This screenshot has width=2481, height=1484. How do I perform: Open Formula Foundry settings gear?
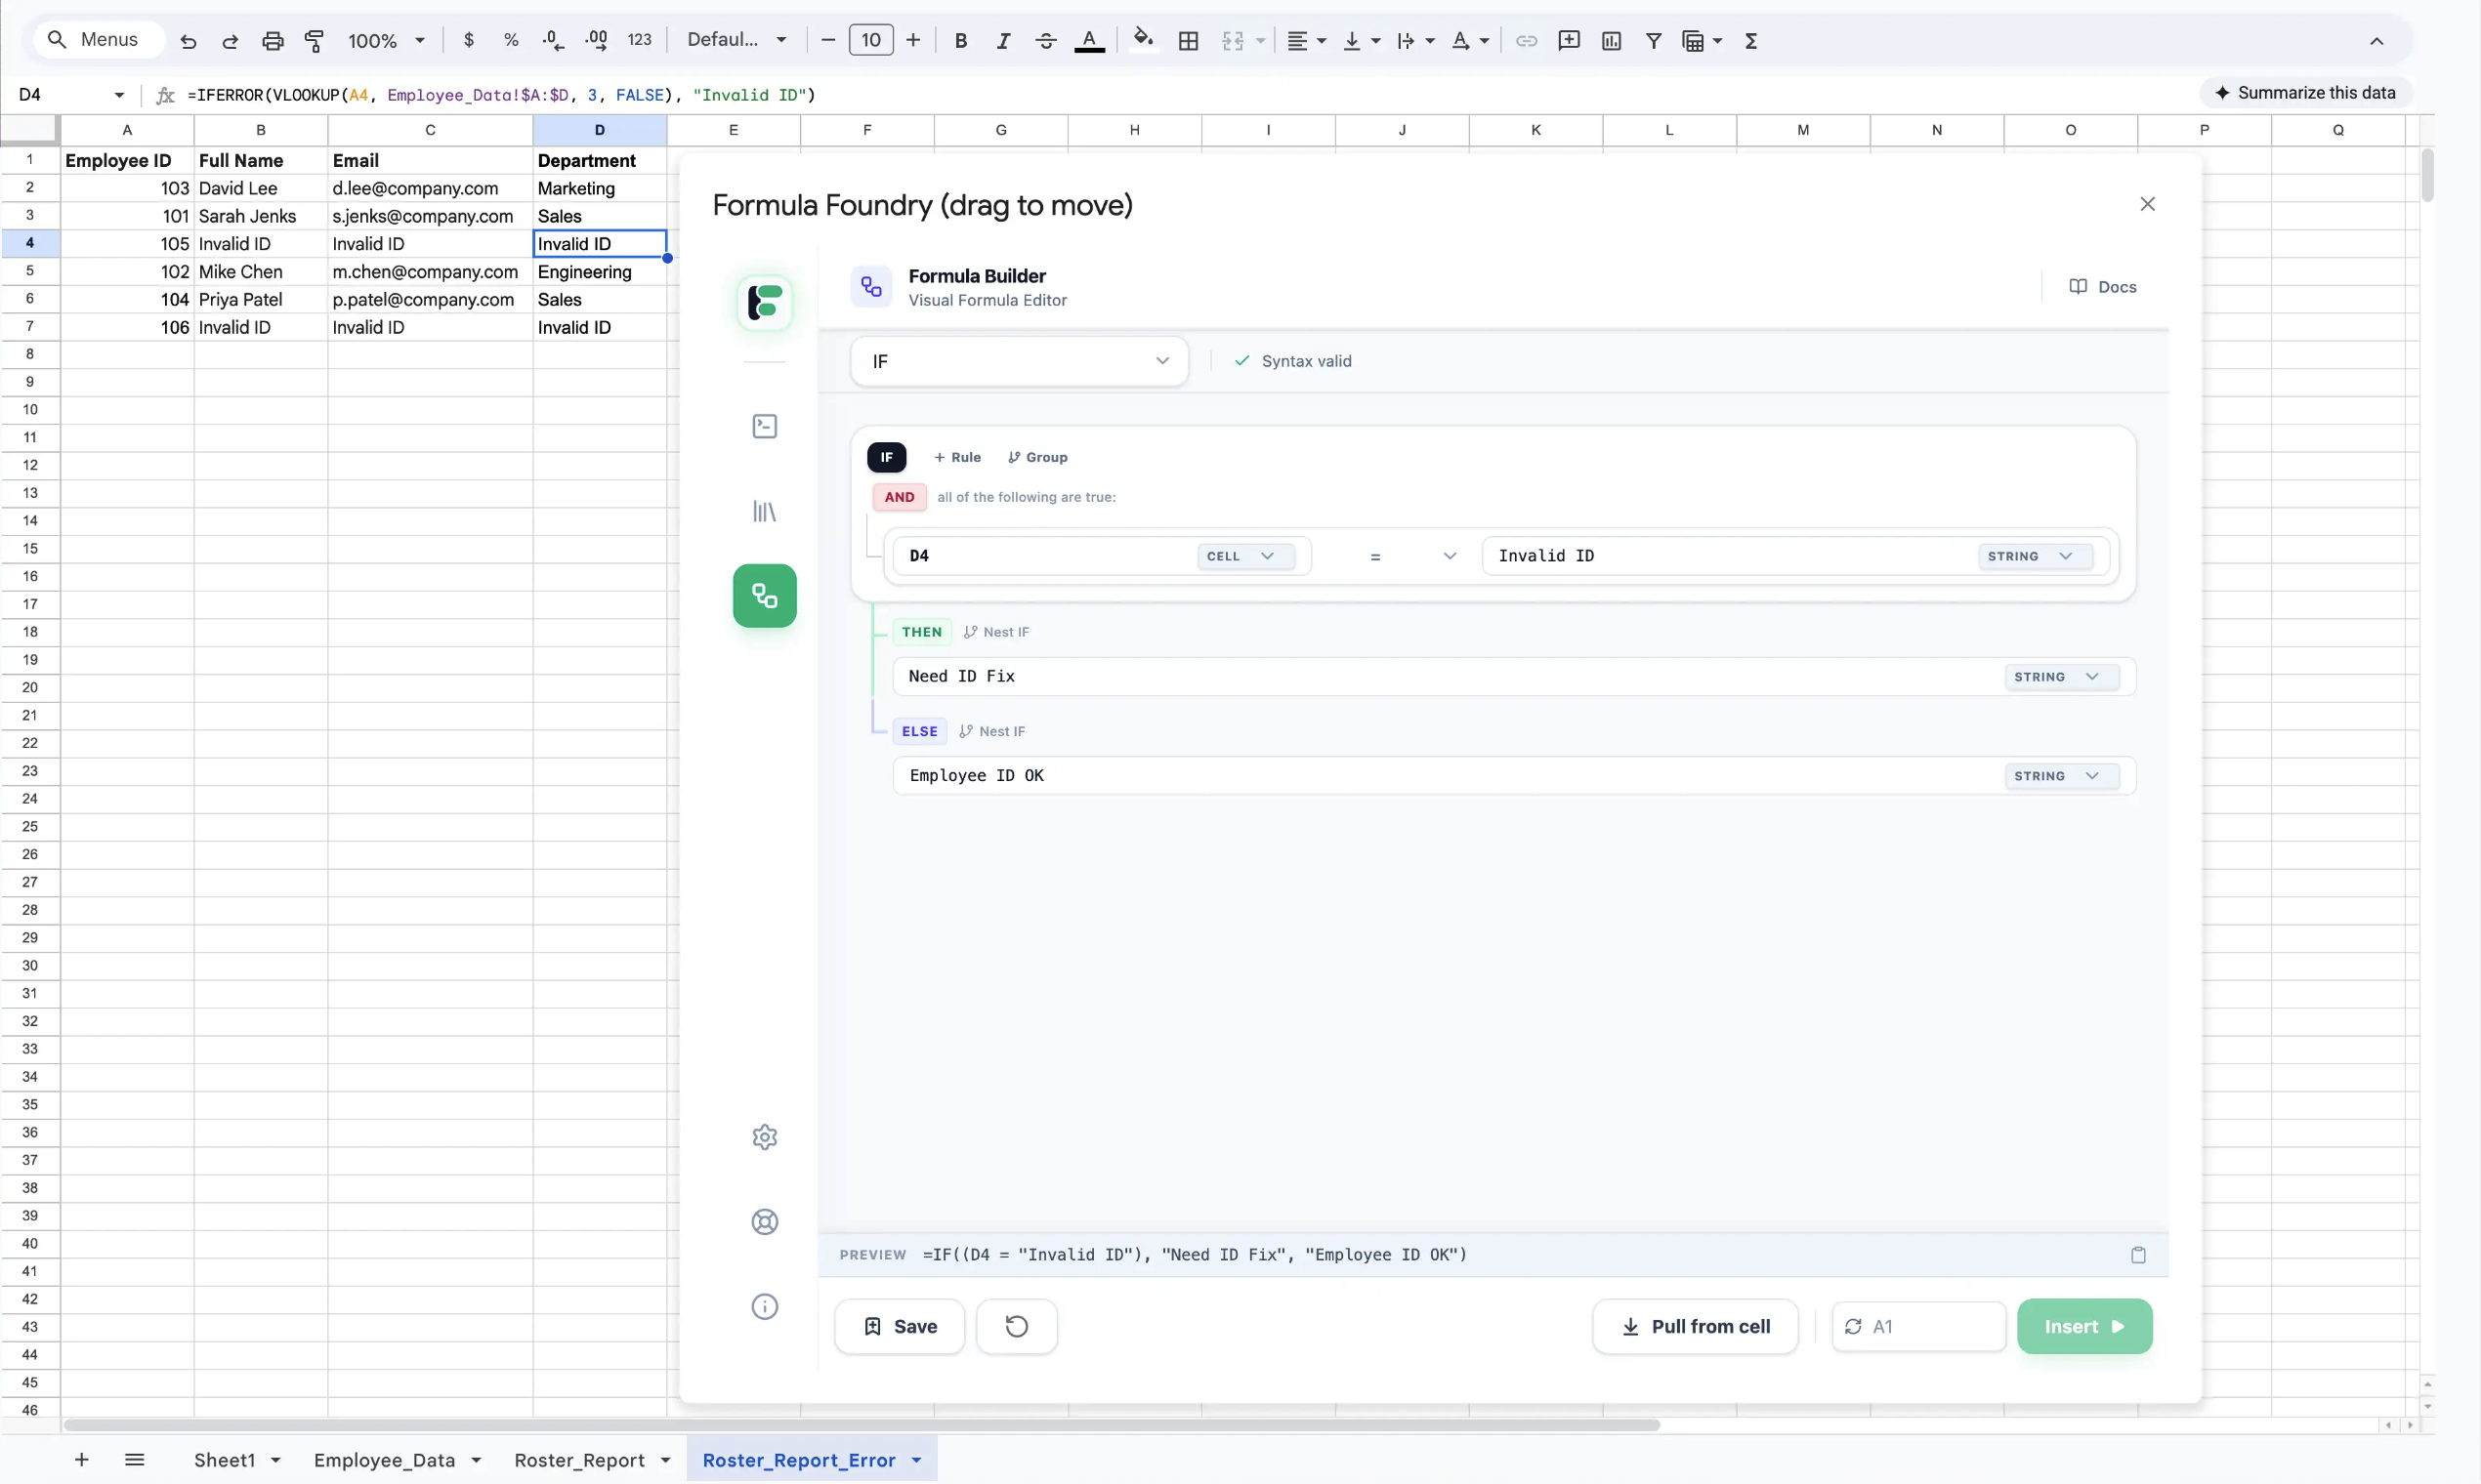[764, 1136]
